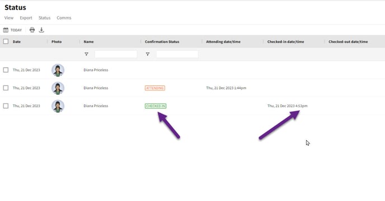Click the photo in the blank-status row
This screenshot has height=201, width=385.
point(58,70)
